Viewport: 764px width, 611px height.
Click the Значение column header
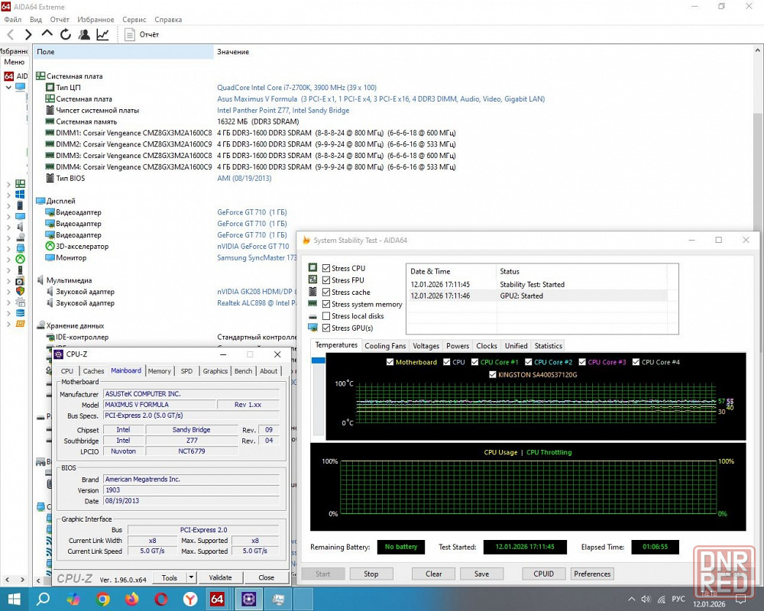point(233,52)
